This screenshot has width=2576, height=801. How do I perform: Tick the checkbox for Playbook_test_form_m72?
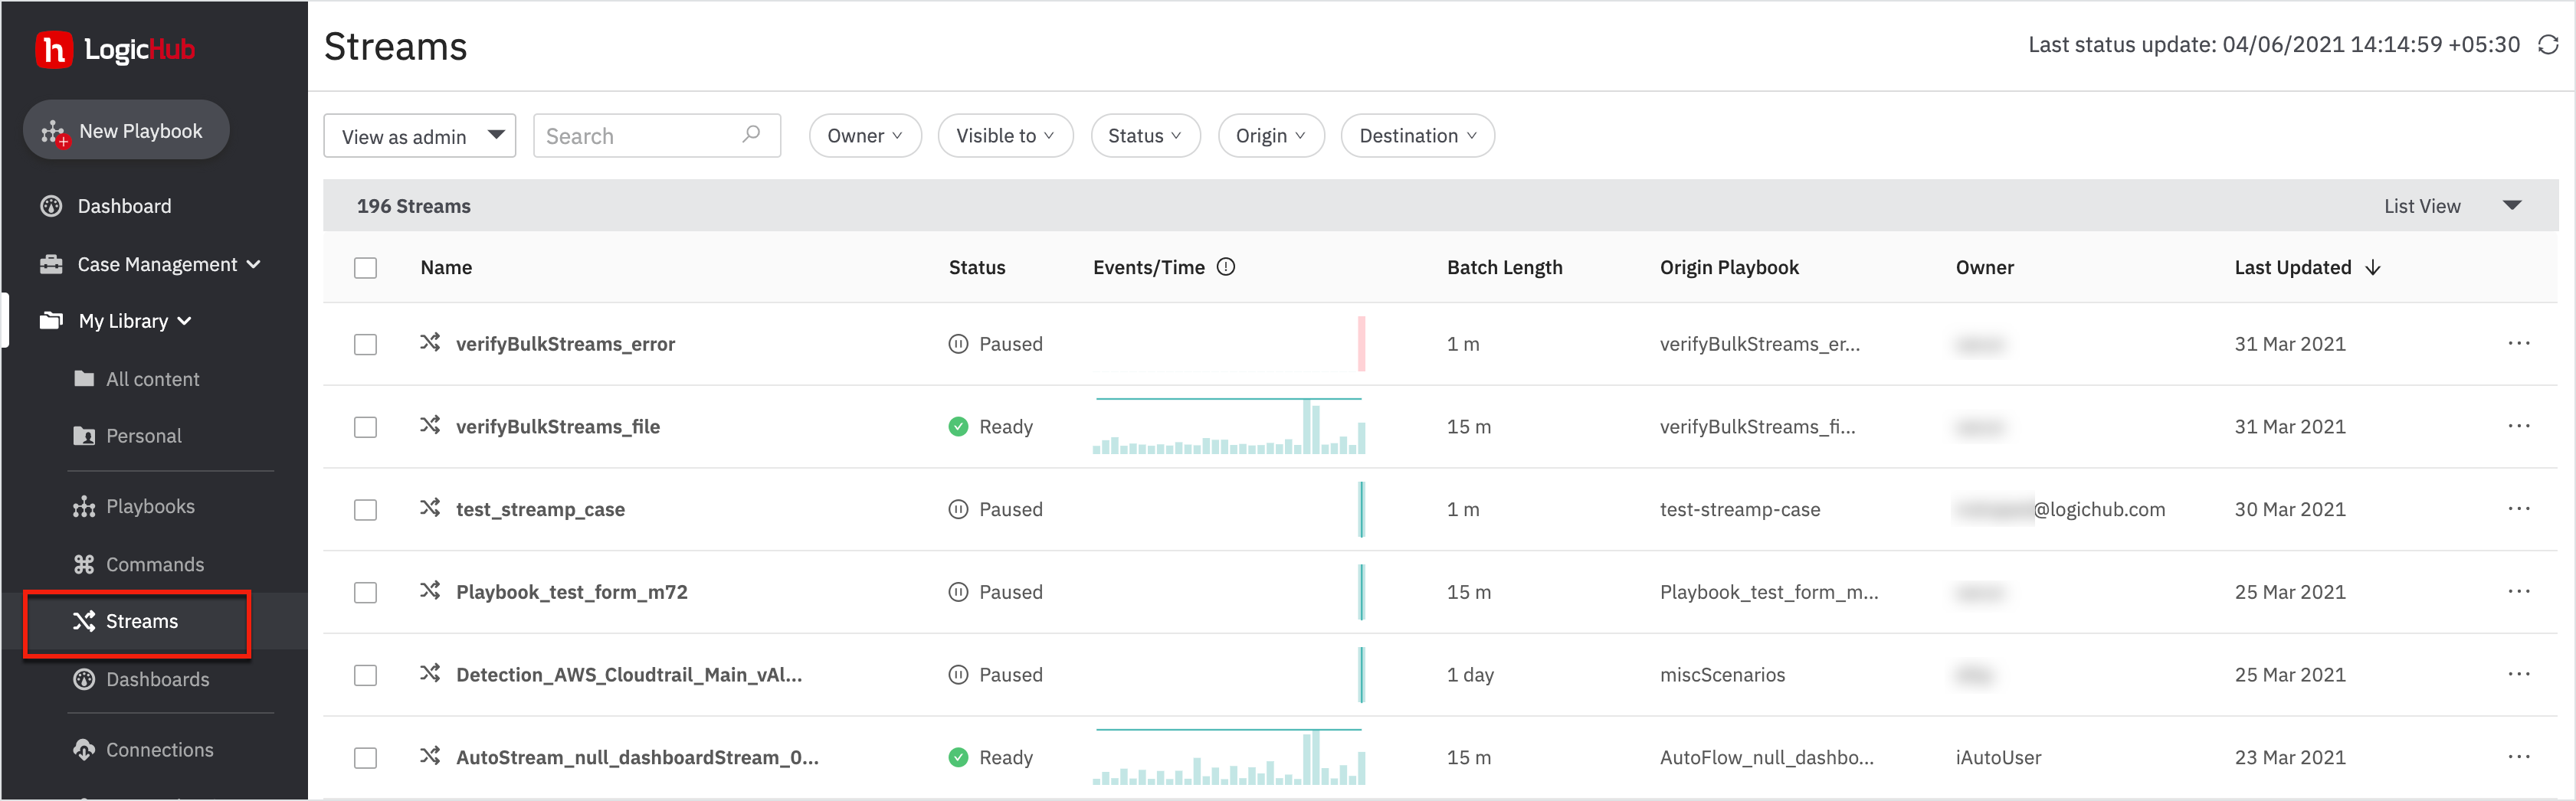[366, 593]
